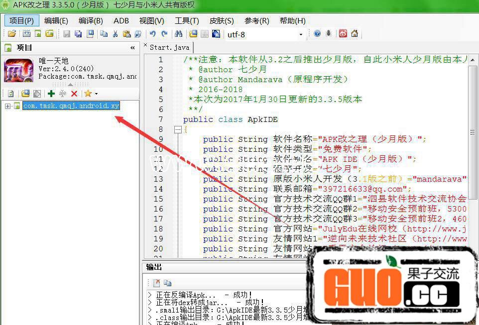Click the open folder icon in main toolbar

point(11,34)
